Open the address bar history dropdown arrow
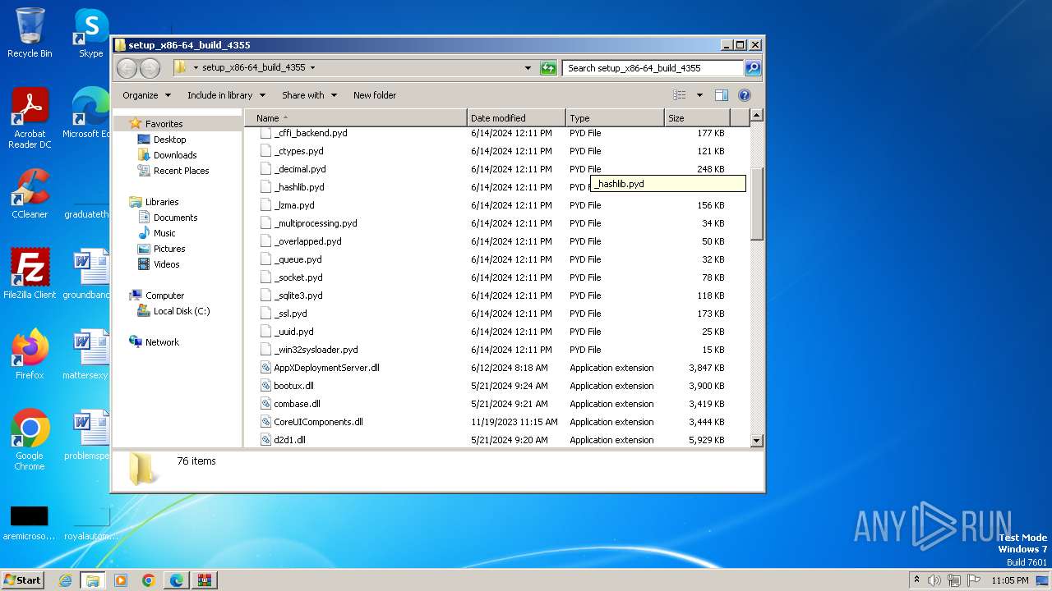 (x=528, y=68)
